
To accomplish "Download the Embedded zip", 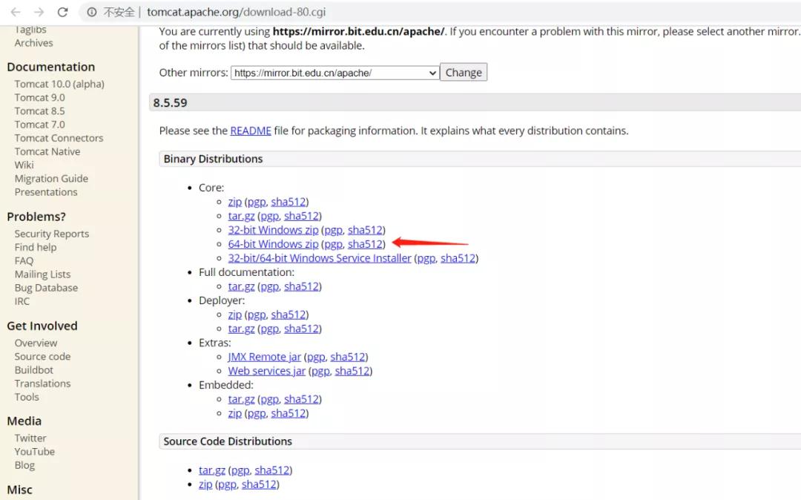I will (x=235, y=413).
